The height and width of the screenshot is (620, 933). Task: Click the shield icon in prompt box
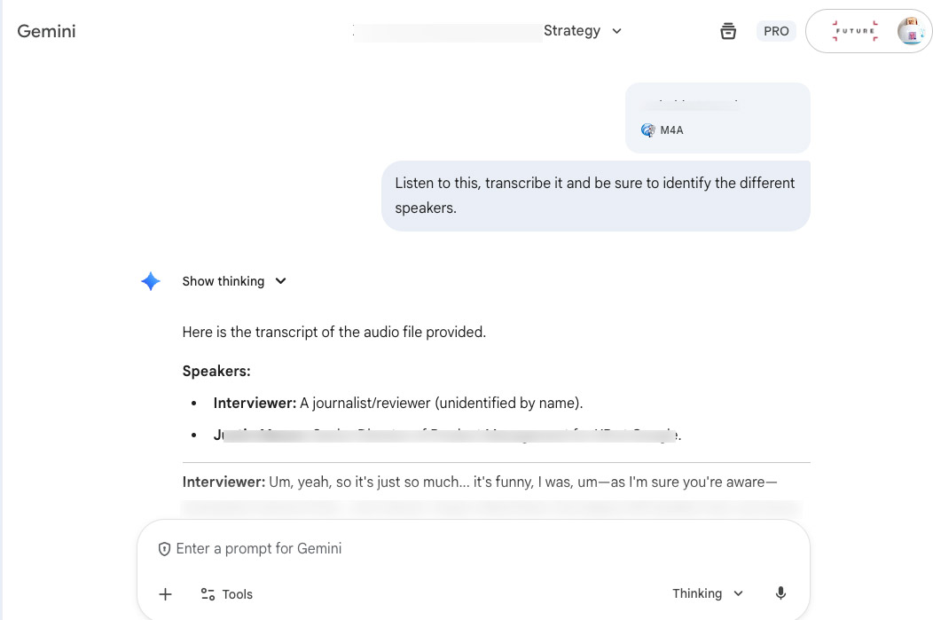(164, 549)
